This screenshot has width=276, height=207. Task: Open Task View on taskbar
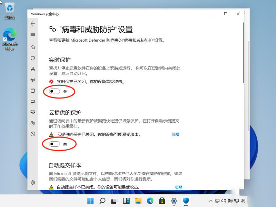114,201
